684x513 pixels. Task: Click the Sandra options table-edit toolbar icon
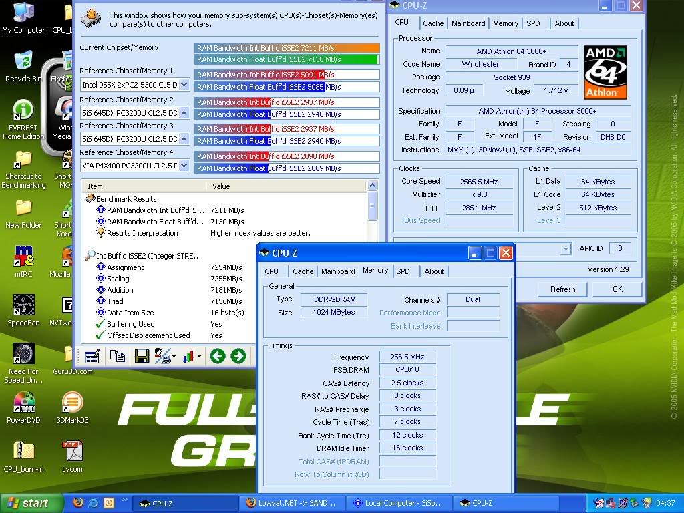[92, 357]
